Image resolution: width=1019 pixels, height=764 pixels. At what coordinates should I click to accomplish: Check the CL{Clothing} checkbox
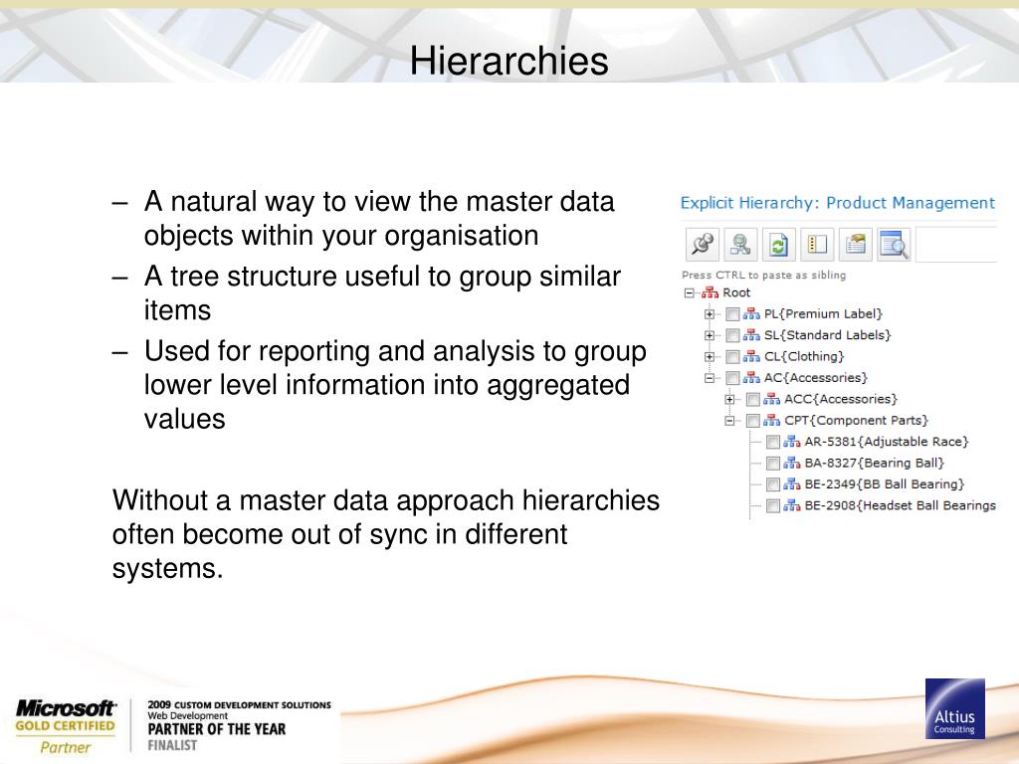coord(732,357)
